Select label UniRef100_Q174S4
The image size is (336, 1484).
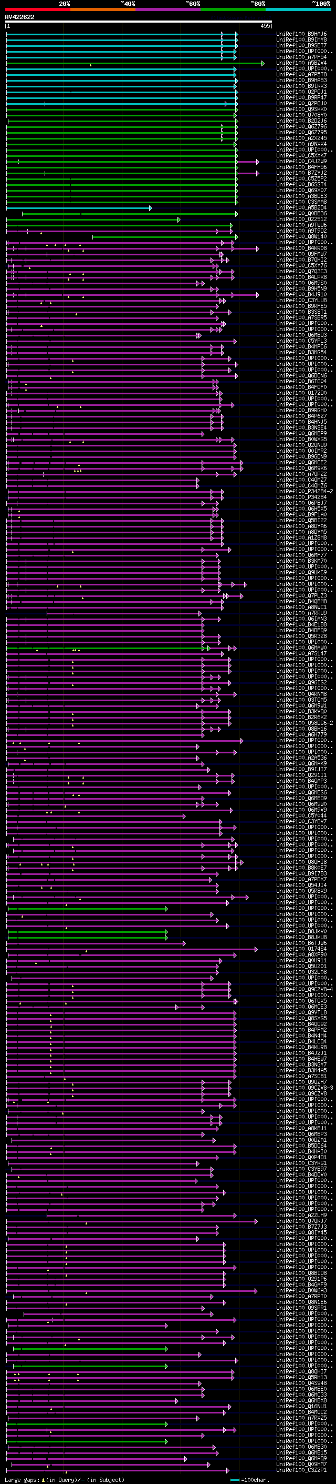point(301,948)
